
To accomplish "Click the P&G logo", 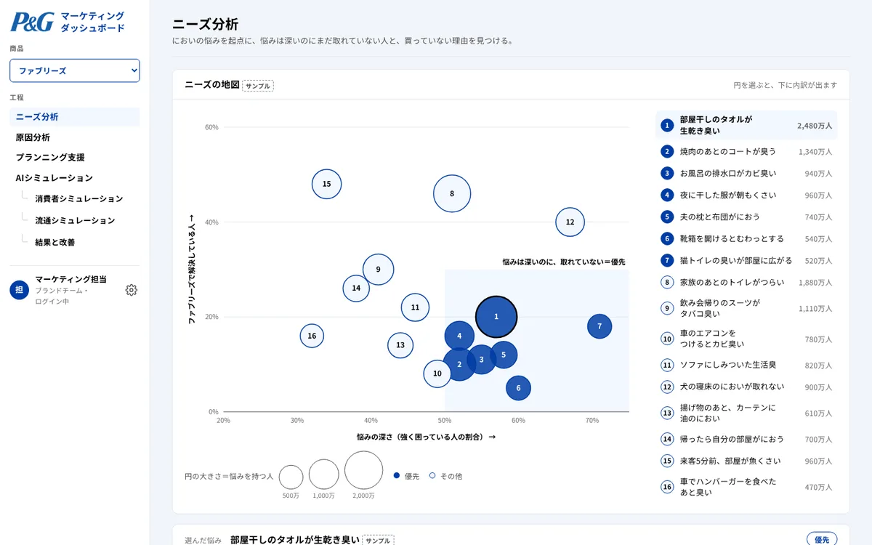I will pos(32,22).
